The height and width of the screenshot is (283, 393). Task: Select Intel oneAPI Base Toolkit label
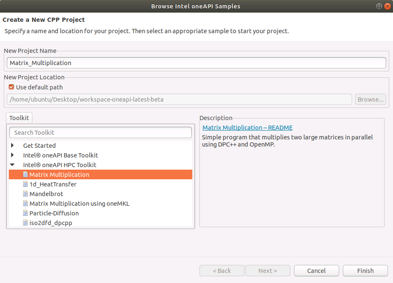61,155
